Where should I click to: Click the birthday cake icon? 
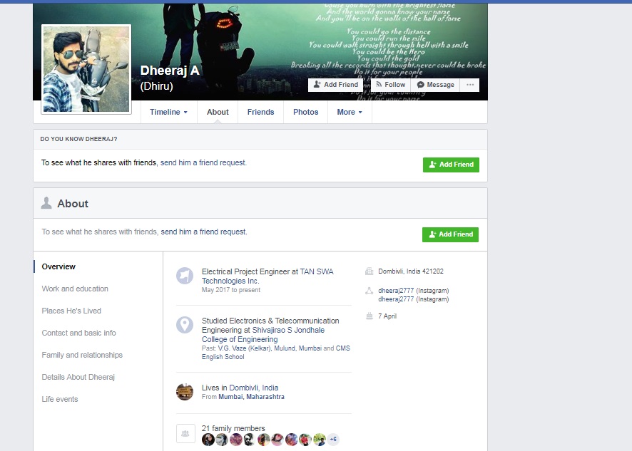pos(369,316)
